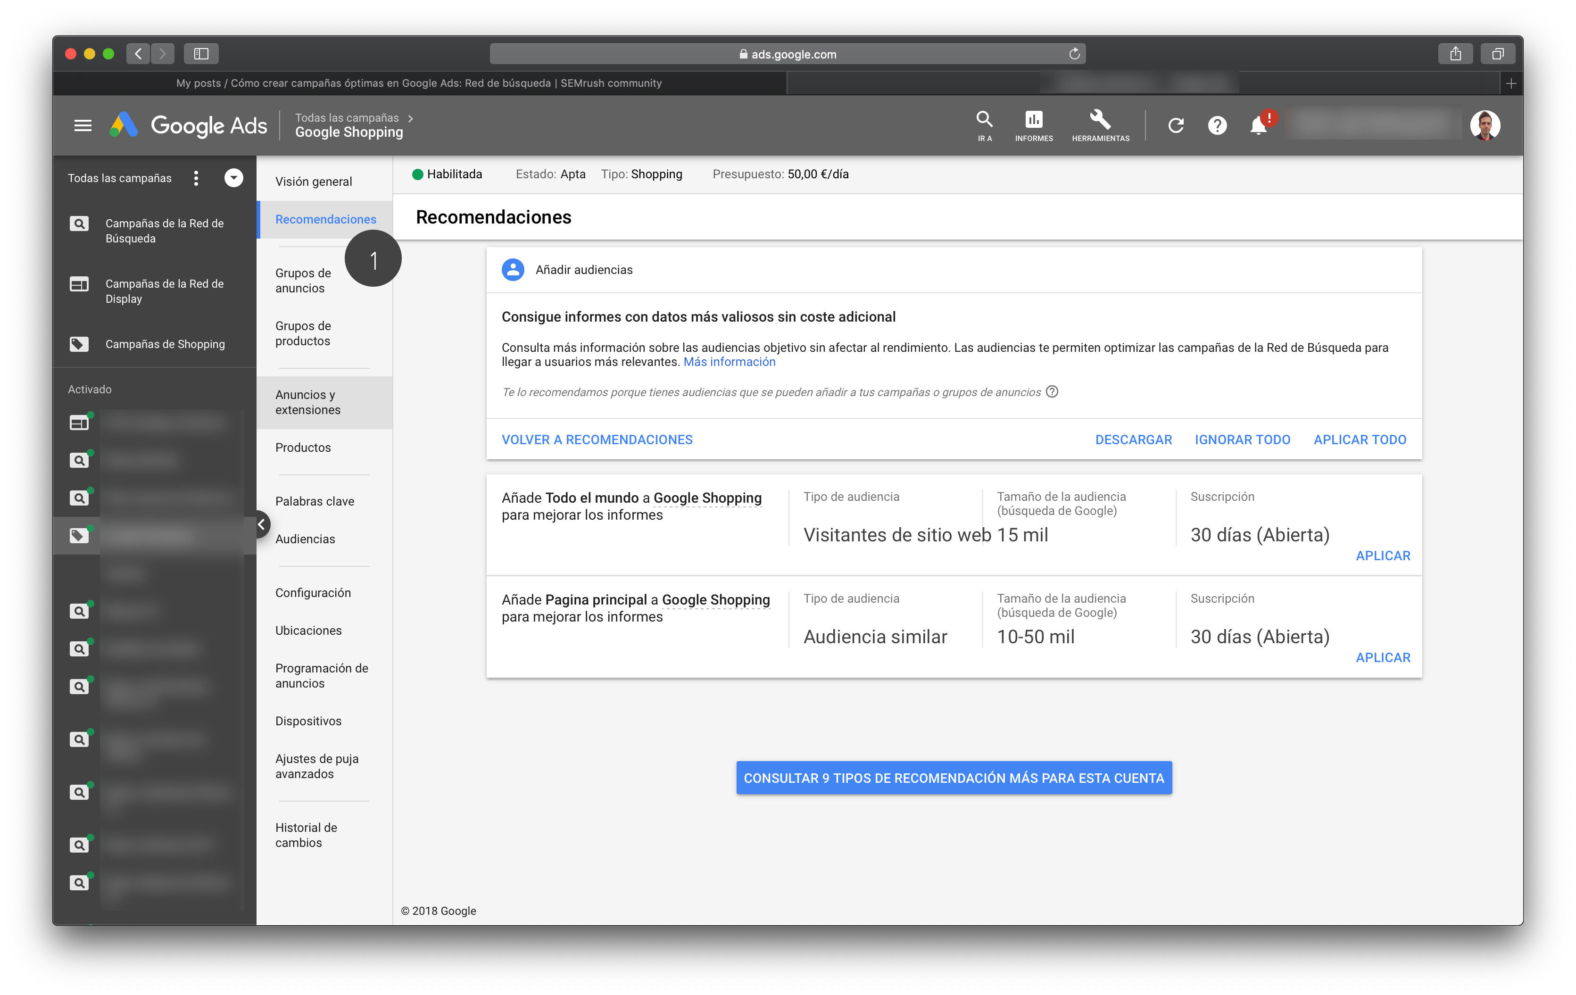Apply the Todo el mundo audience recommendation

tap(1382, 556)
